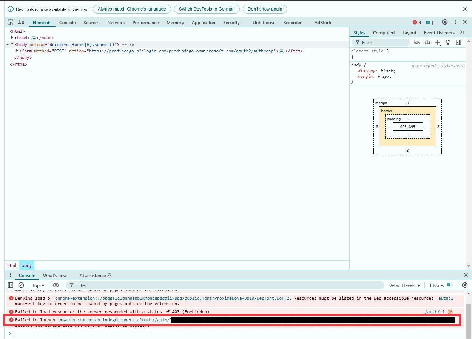
Task: Click the red error icon of 403 message
Action: (x=11, y=312)
